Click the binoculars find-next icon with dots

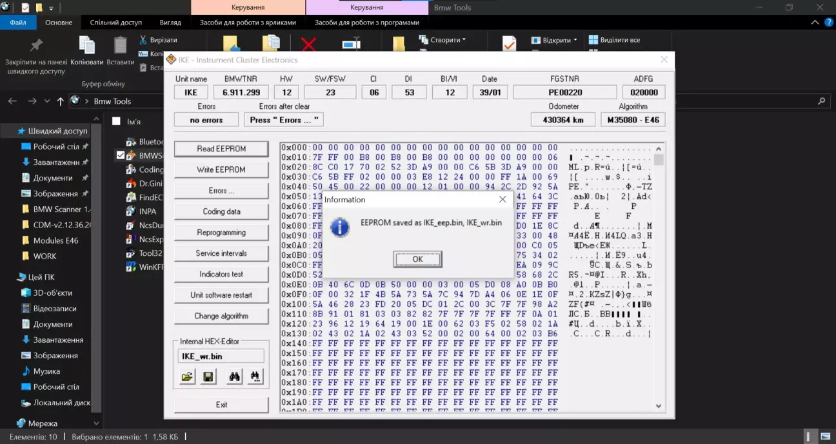point(255,377)
